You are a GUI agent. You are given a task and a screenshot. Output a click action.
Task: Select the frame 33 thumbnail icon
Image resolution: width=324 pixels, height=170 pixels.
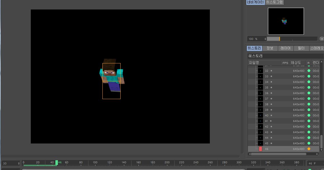tap(260, 76)
